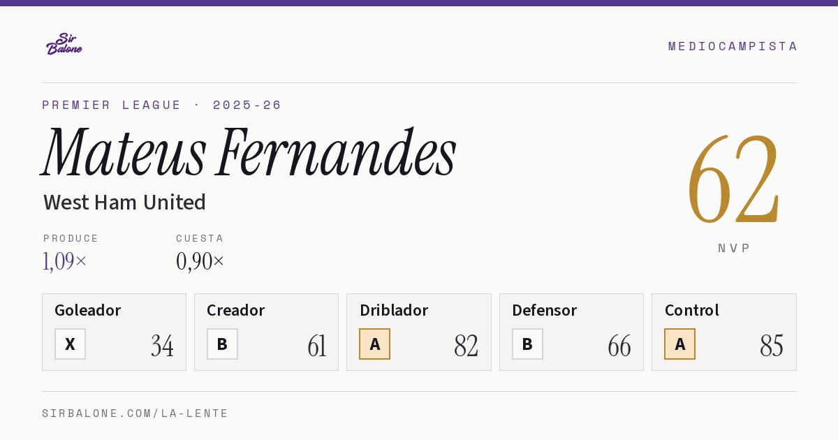Select the Control stat card
Screen dimensions: 838x440
(723, 332)
